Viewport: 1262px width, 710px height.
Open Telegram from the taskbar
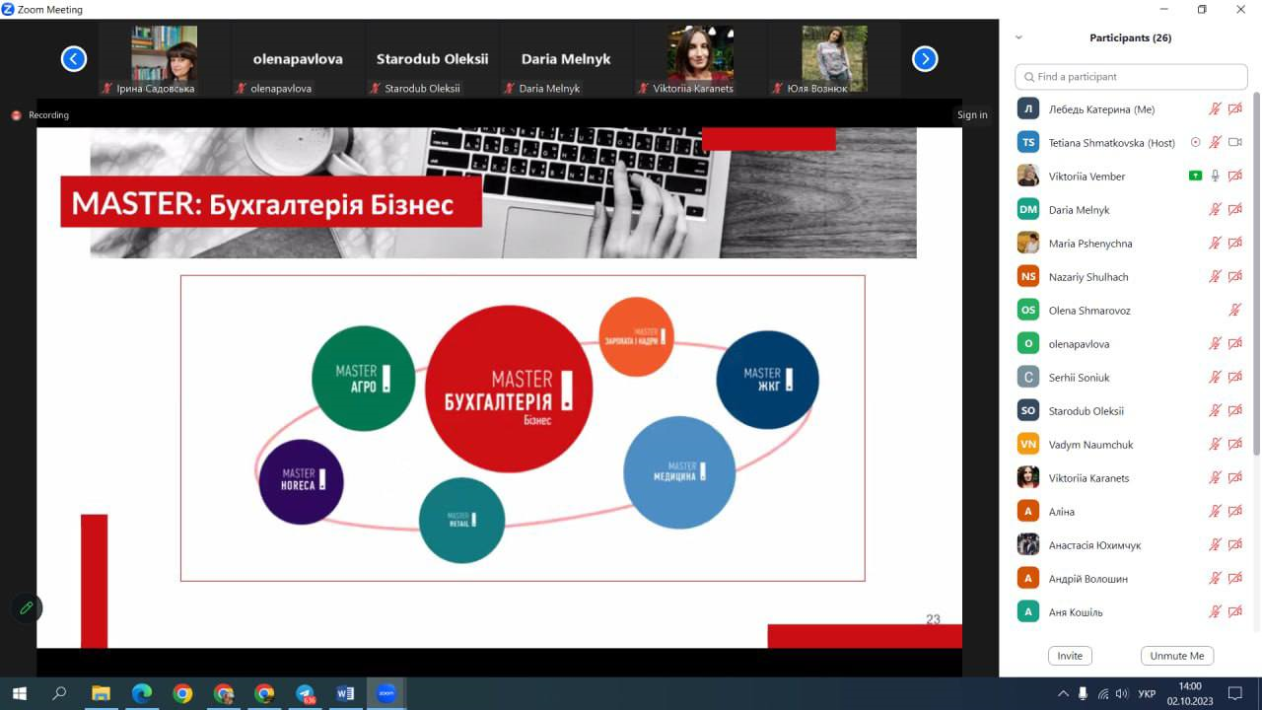[x=305, y=693]
